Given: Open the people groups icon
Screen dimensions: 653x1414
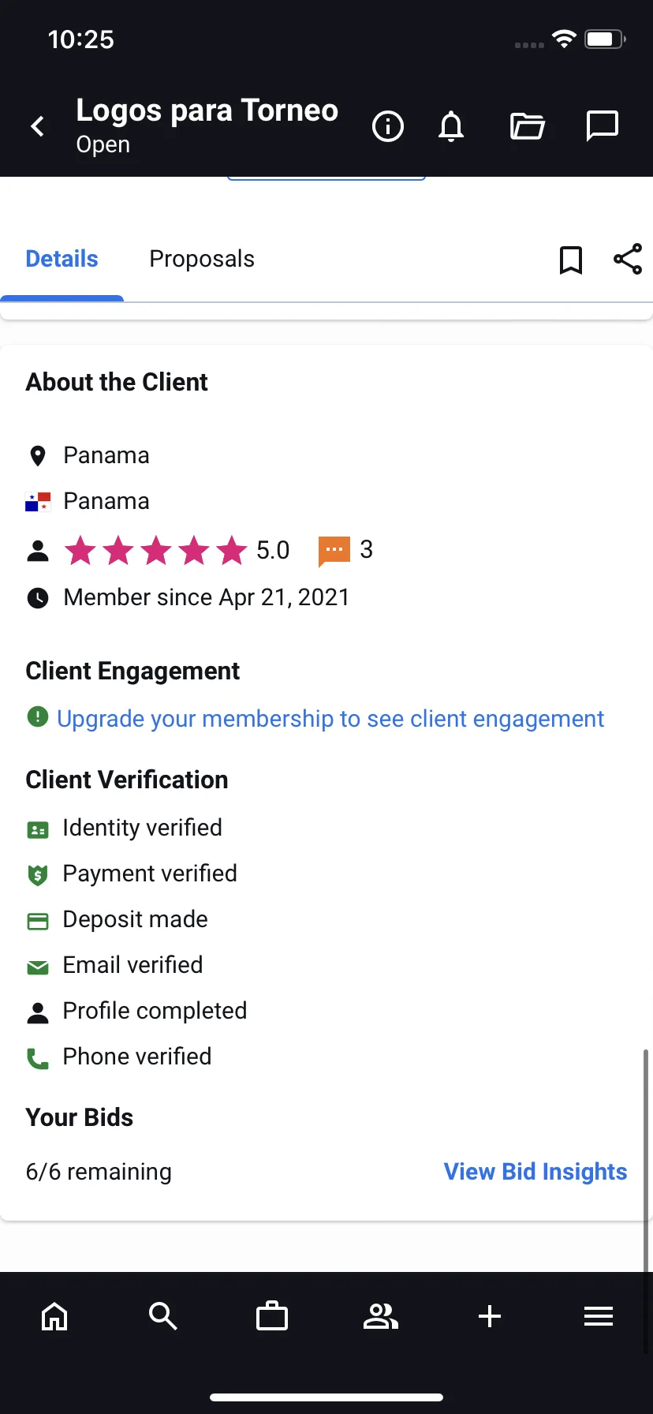Looking at the screenshot, I should pyautogui.click(x=381, y=1316).
